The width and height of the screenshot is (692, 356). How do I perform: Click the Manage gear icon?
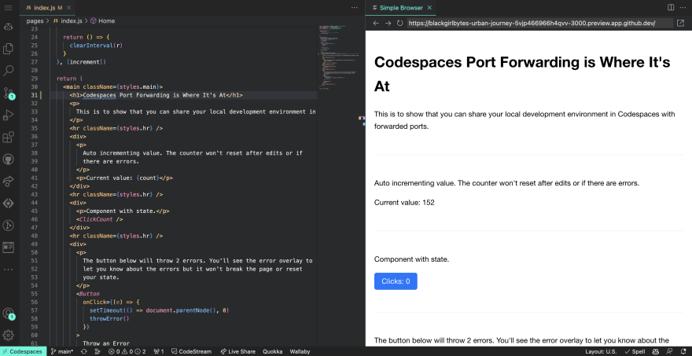9,335
